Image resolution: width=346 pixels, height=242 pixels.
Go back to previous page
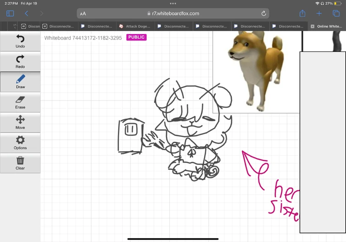click(27, 14)
